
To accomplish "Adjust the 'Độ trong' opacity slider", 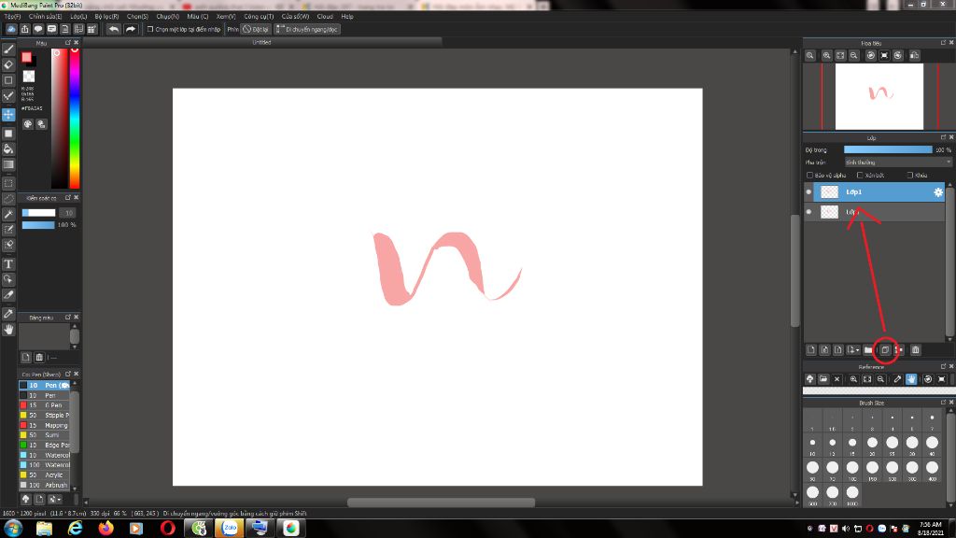I will pyautogui.click(x=888, y=149).
